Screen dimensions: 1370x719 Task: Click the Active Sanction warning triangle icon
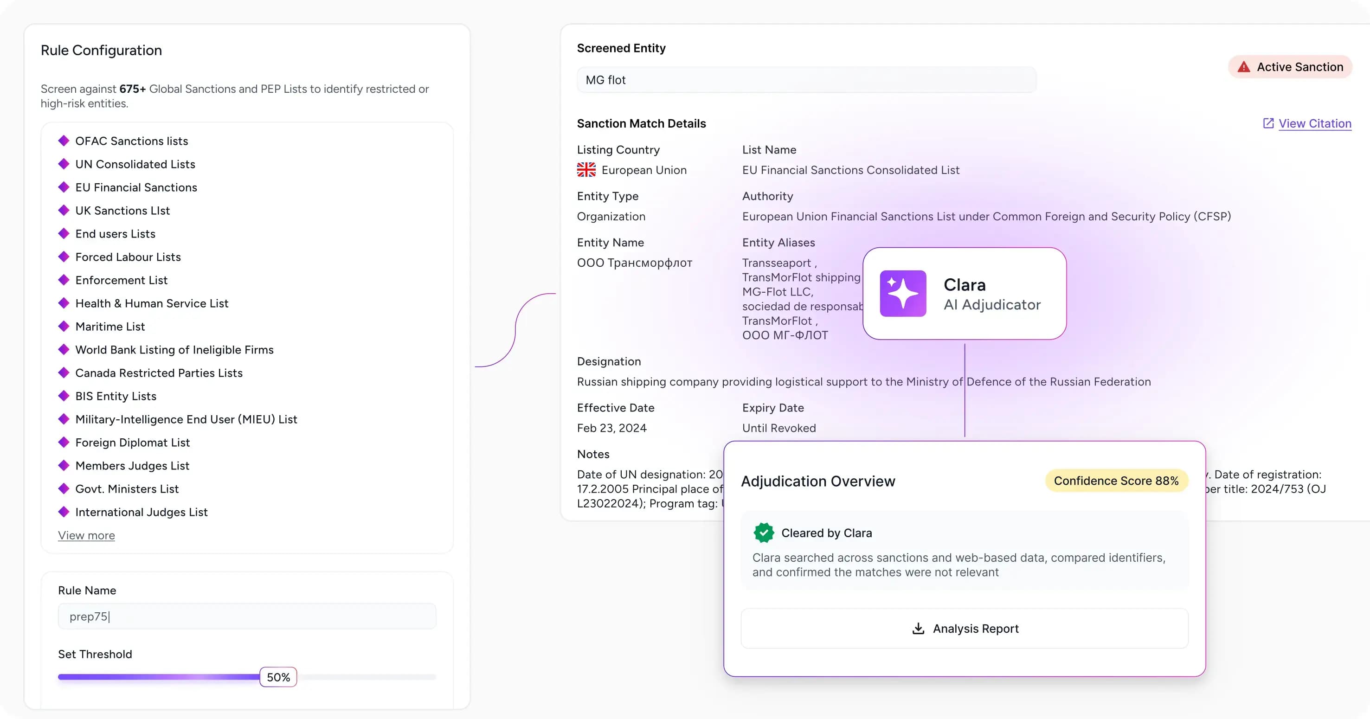point(1243,67)
